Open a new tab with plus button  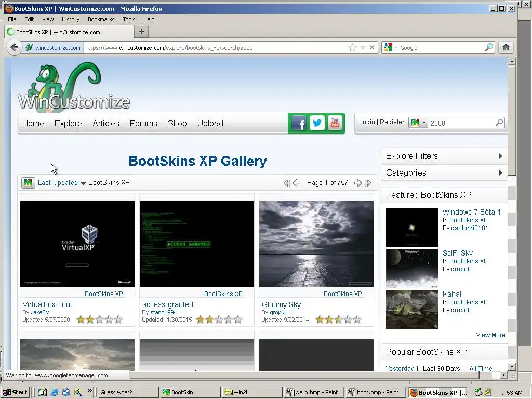[x=141, y=32]
